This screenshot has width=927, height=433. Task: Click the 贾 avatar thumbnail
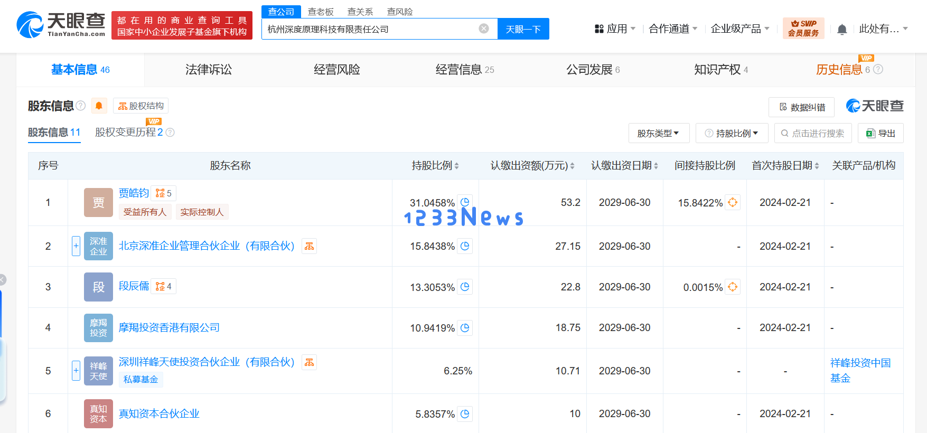[x=98, y=202]
